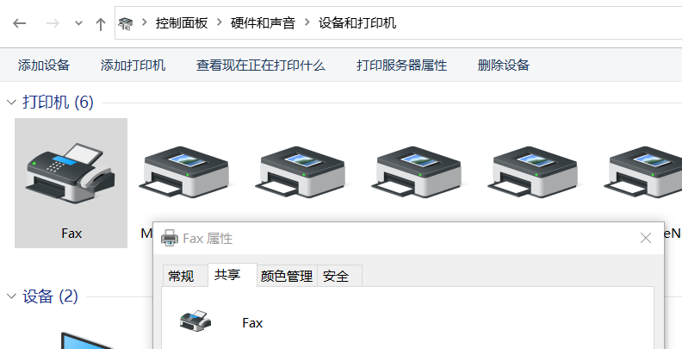Collapse the 设备 (2) group
The width and height of the screenshot is (682, 349).
(x=11, y=296)
